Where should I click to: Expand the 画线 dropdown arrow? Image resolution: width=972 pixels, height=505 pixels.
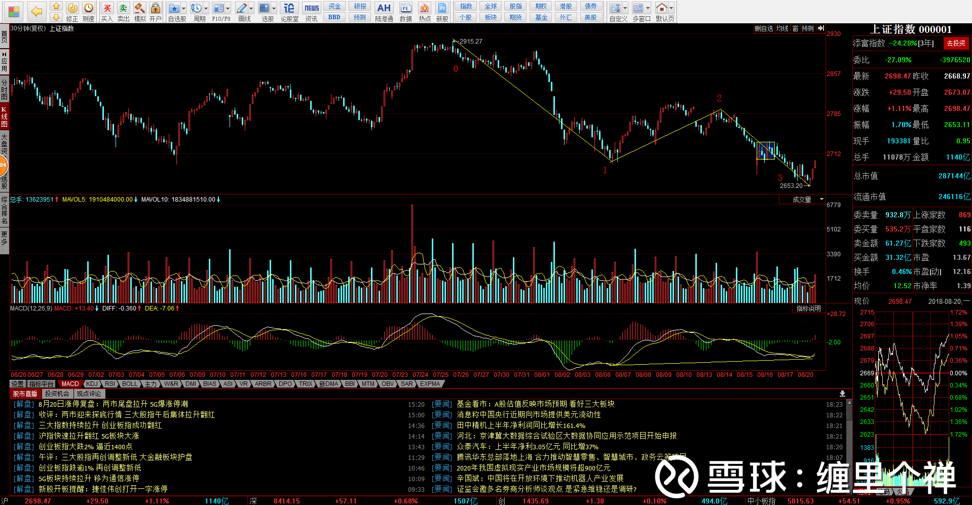251,8
